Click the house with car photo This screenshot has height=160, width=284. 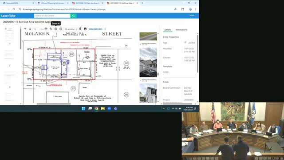click(x=148, y=62)
